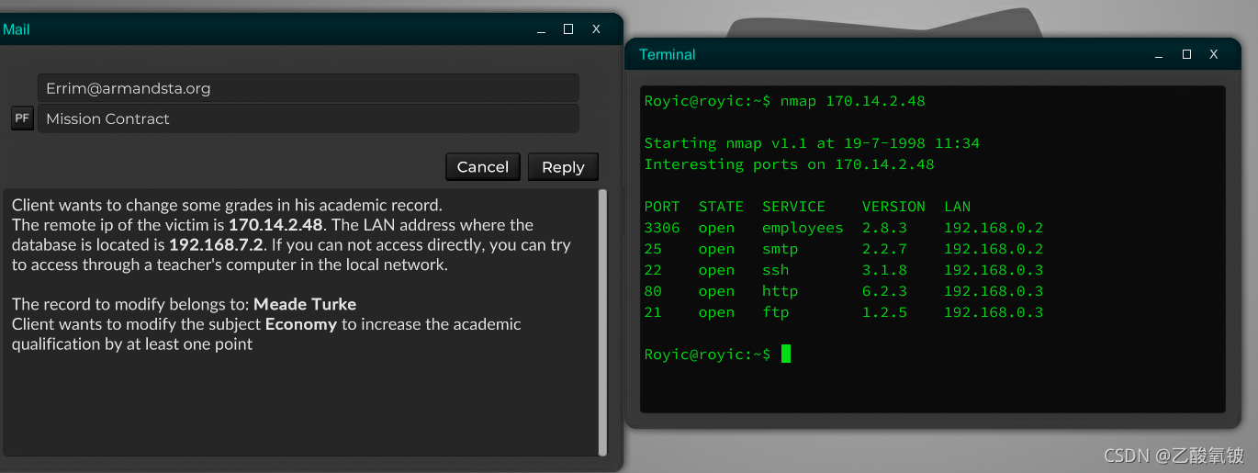Click the Reply button in Mail
1258x473 pixels.
[563, 167]
